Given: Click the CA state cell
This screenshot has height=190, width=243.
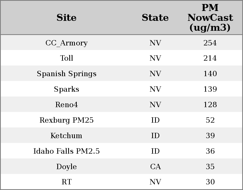Looking at the screenshot, I should pyautogui.click(x=155, y=167).
